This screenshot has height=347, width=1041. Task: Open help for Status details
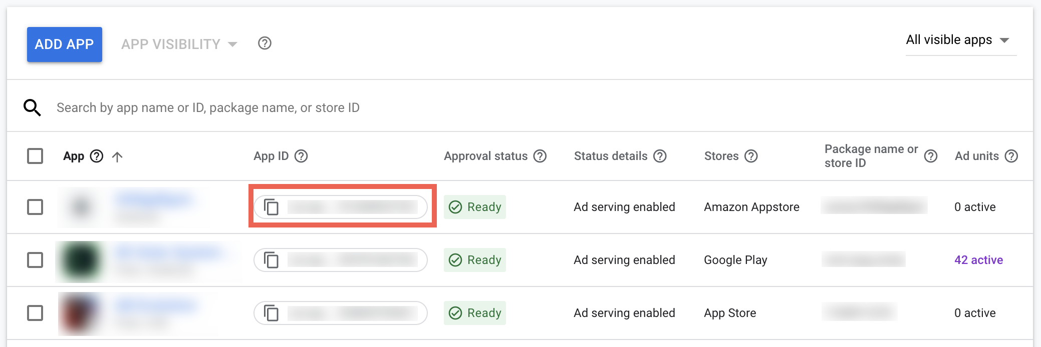(660, 156)
